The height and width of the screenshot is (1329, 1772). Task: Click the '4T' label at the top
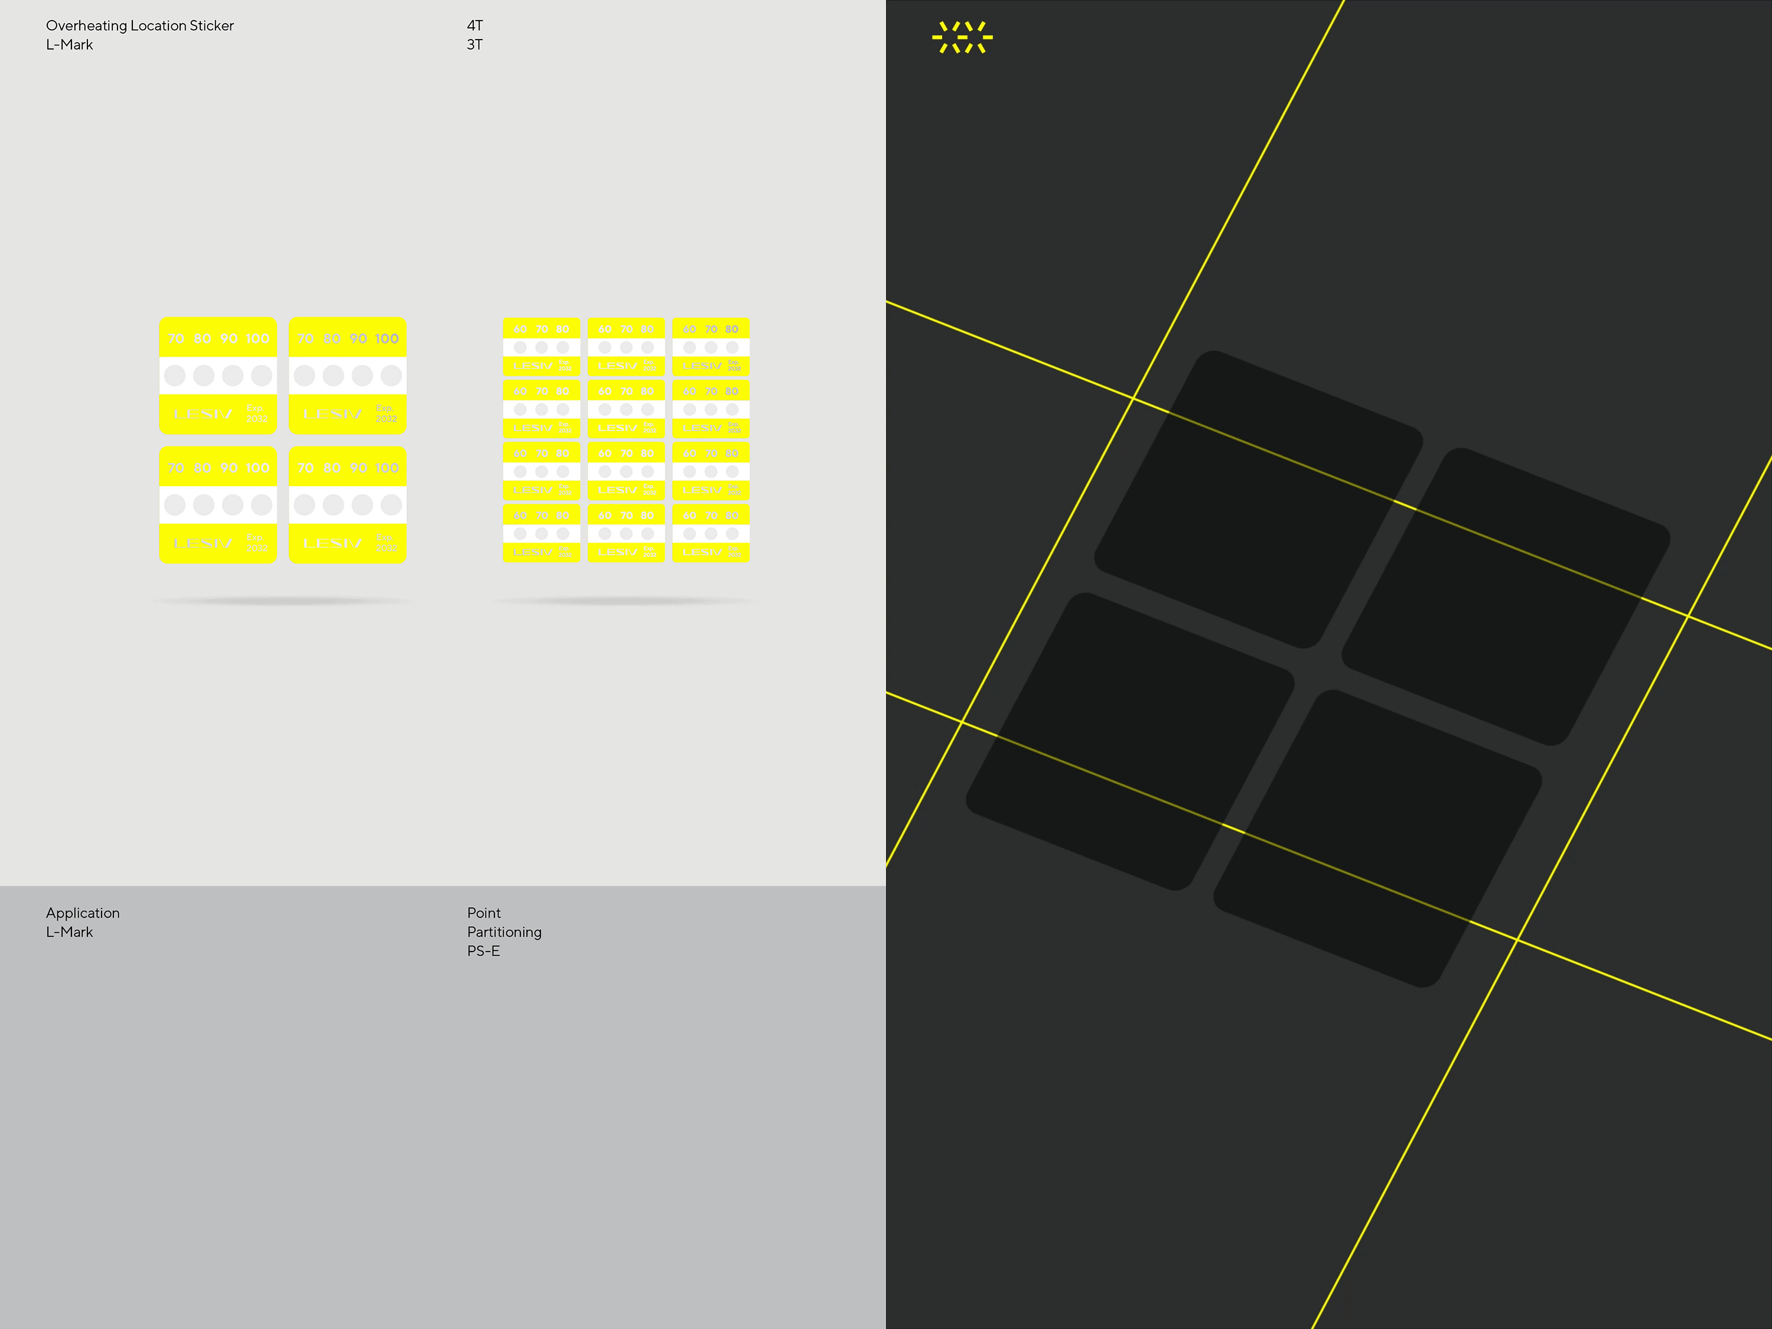pyautogui.click(x=475, y=25)
